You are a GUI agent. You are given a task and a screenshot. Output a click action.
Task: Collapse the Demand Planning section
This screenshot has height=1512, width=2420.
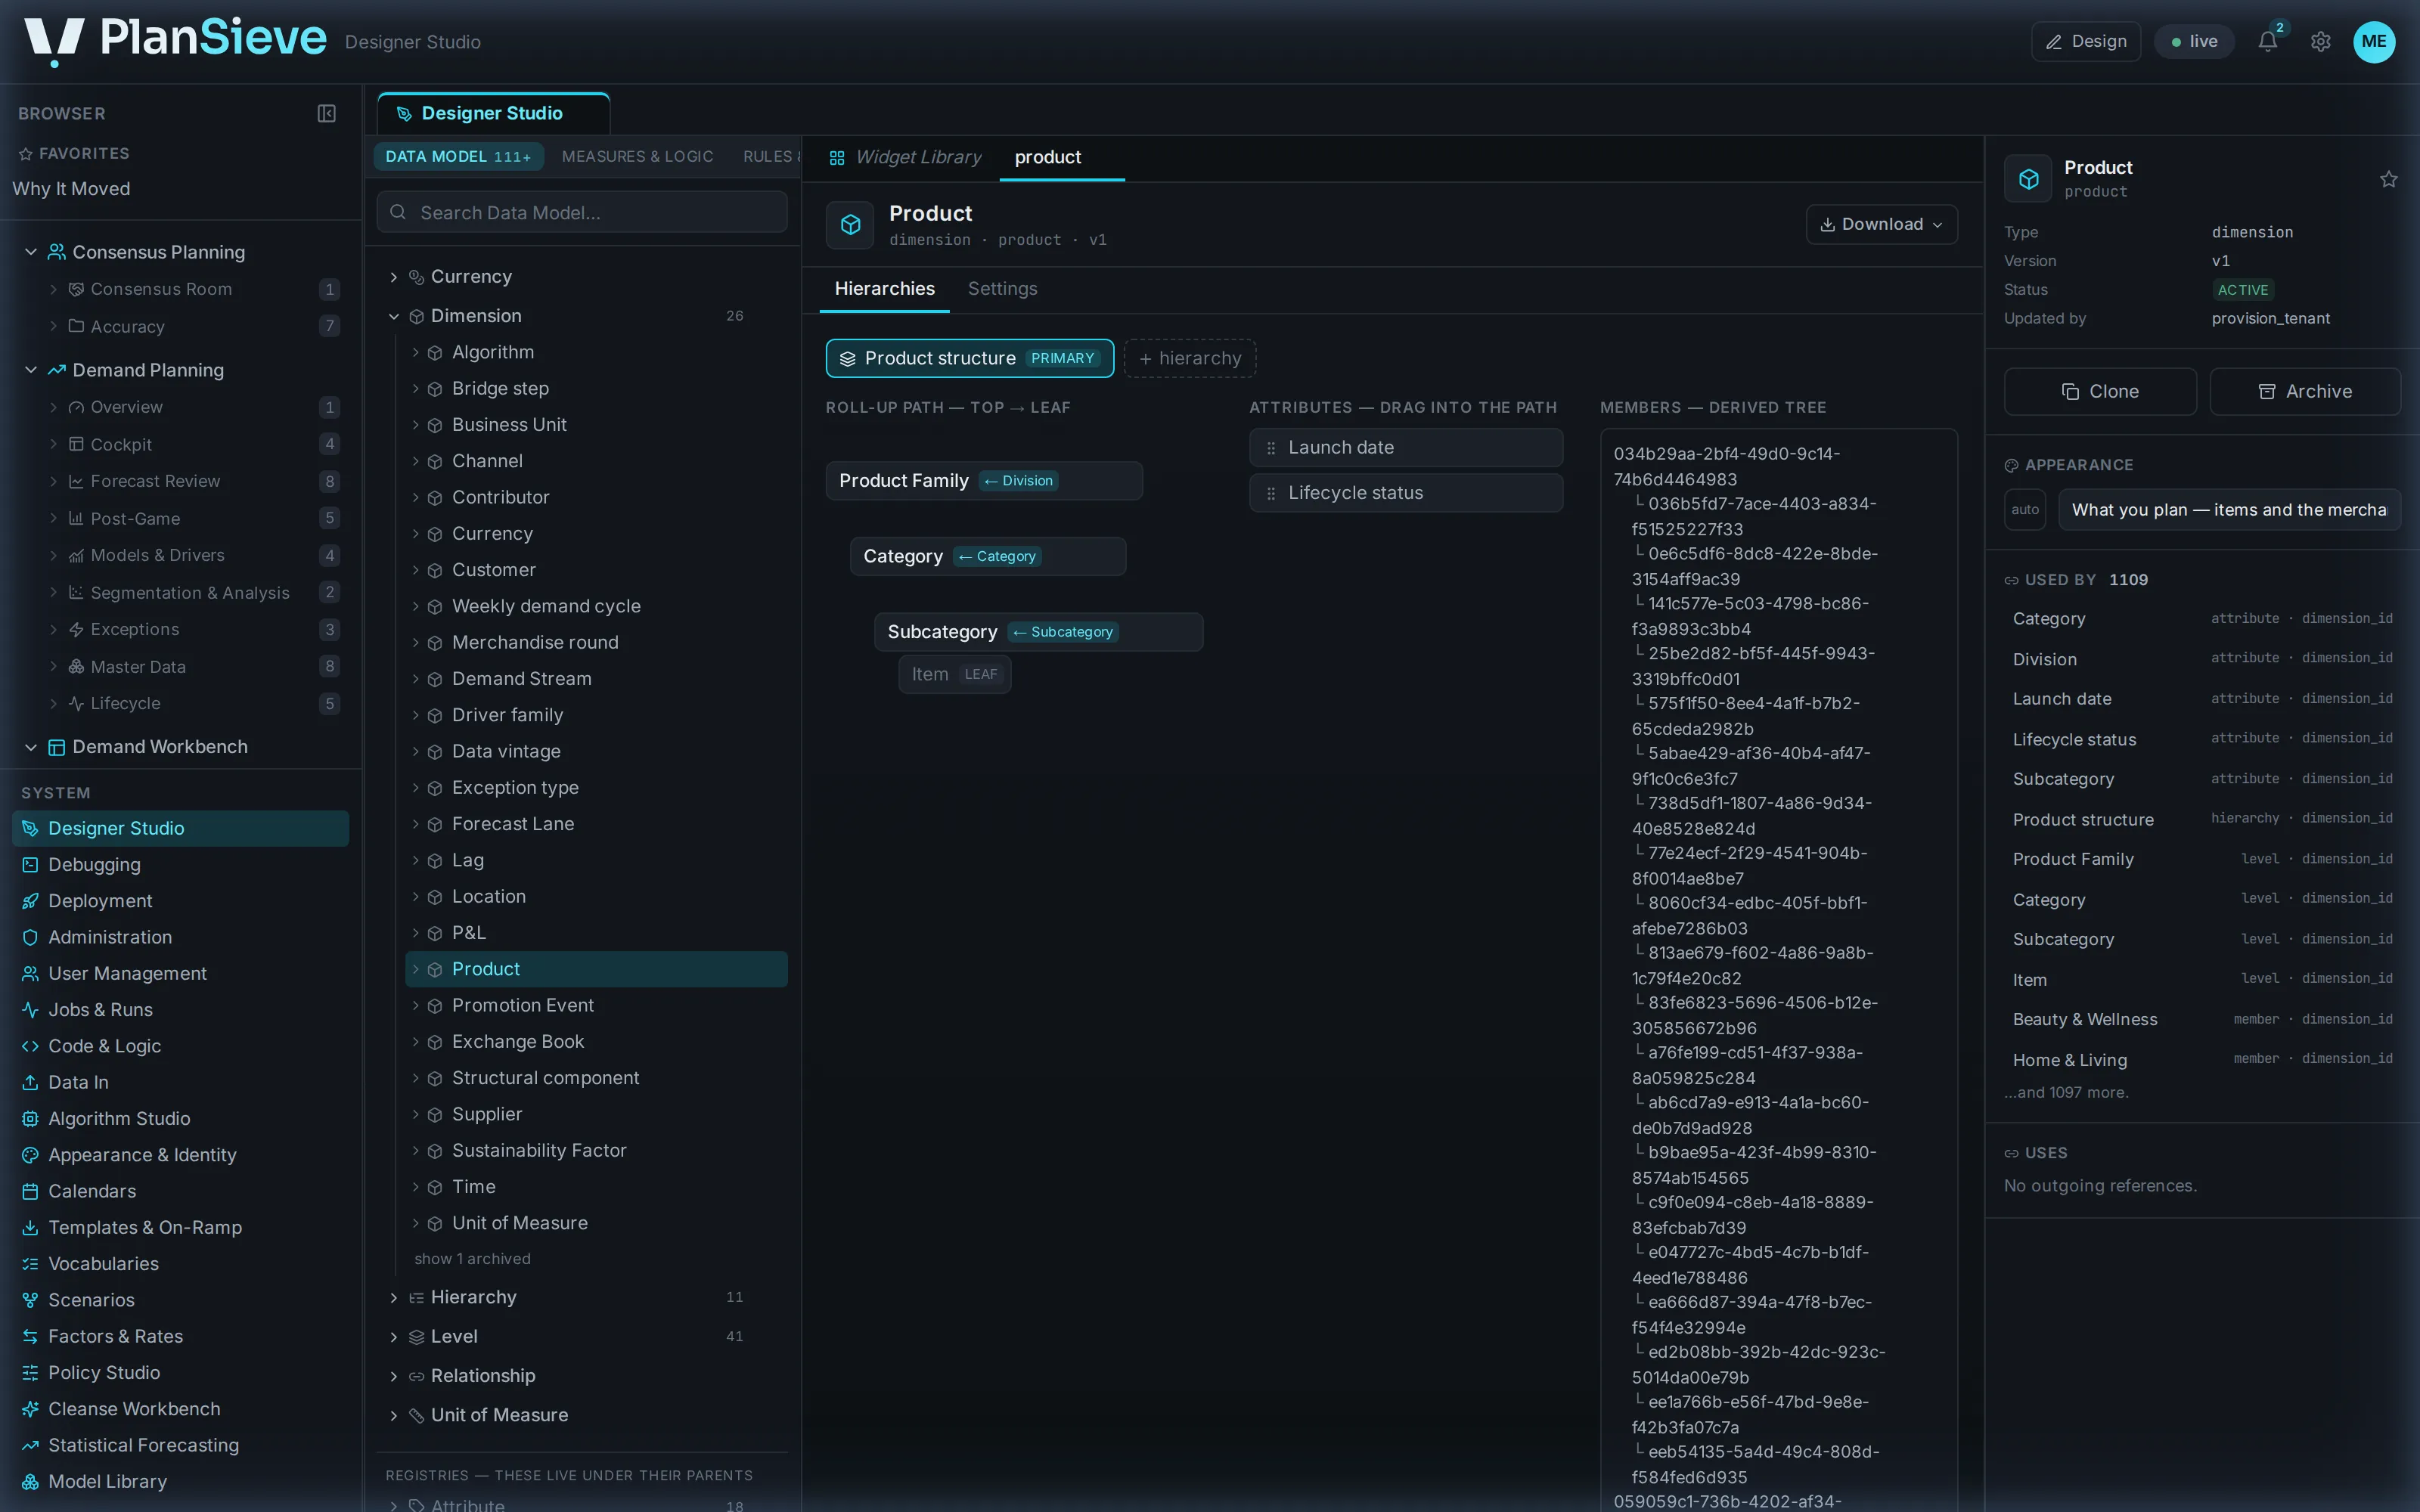(x=31, y=370)
